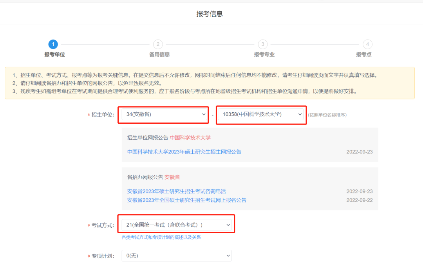Open the university dropdown showing 10358(中国科学技术大学)

[x=261, y=115]
